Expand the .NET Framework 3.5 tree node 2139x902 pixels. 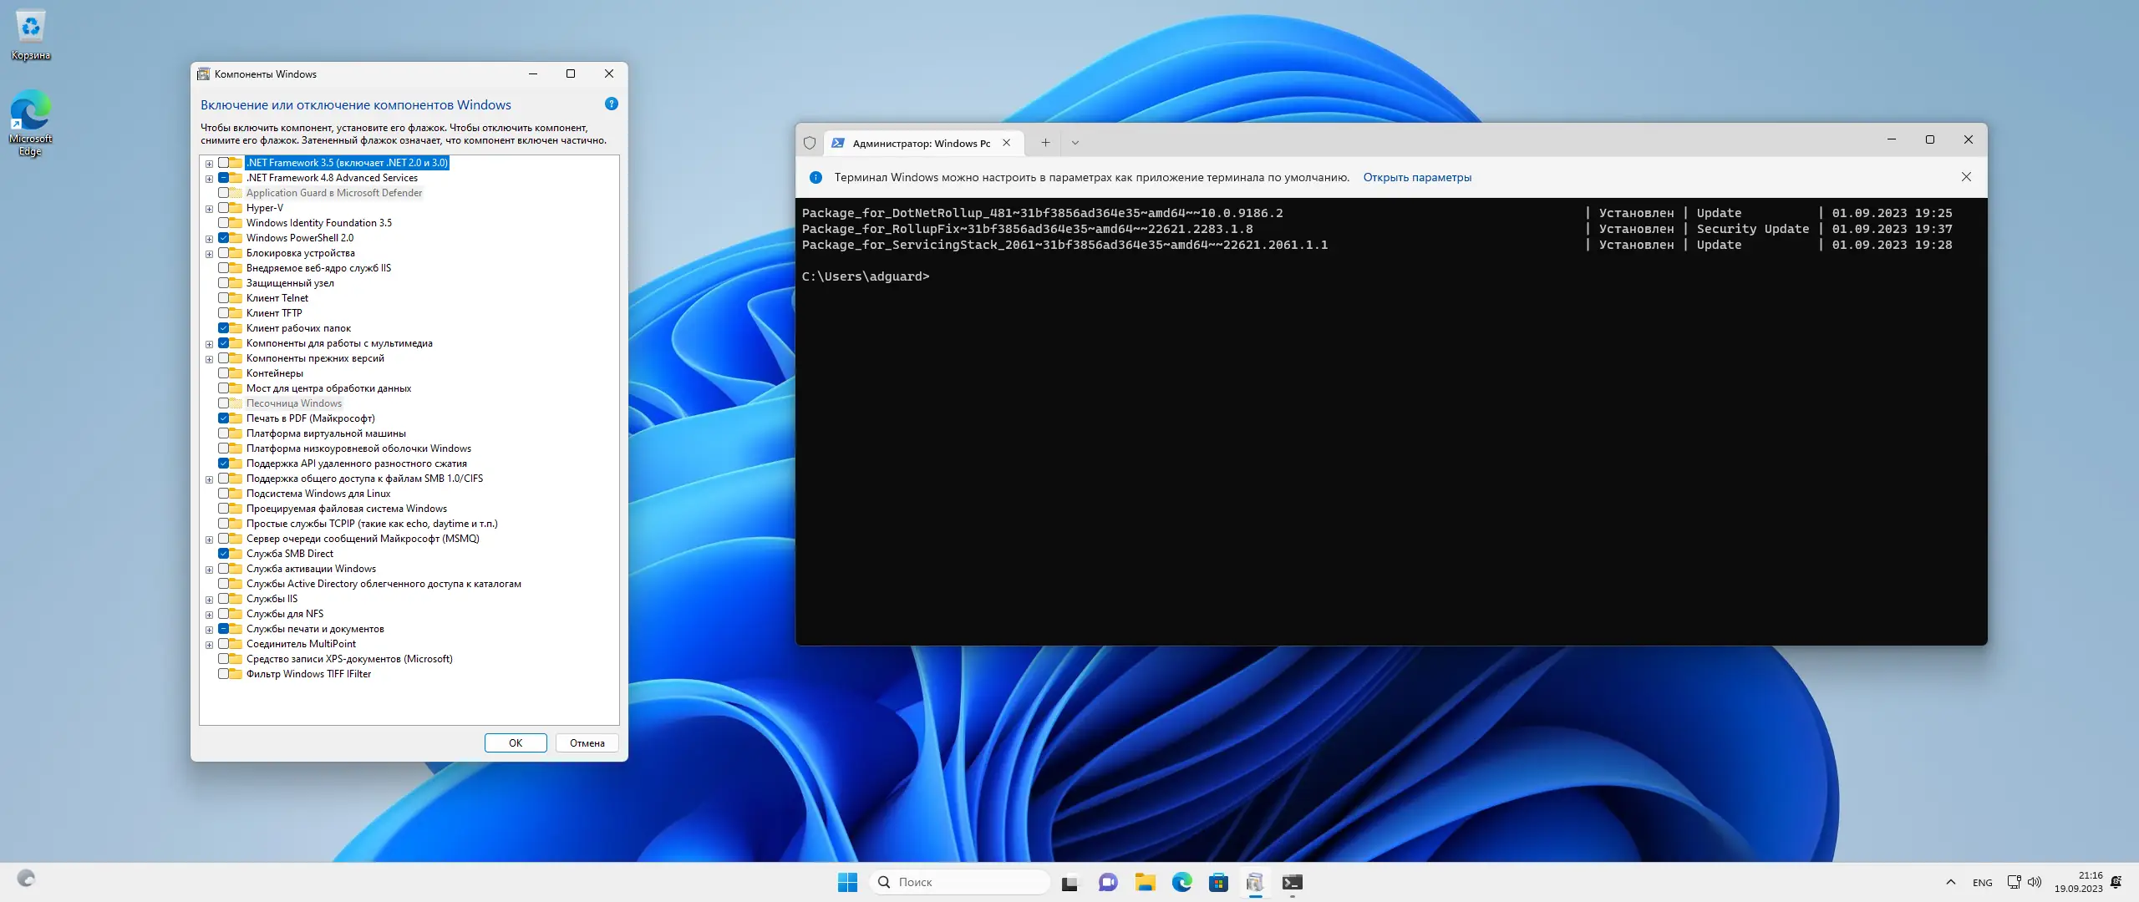click(209, 164)
